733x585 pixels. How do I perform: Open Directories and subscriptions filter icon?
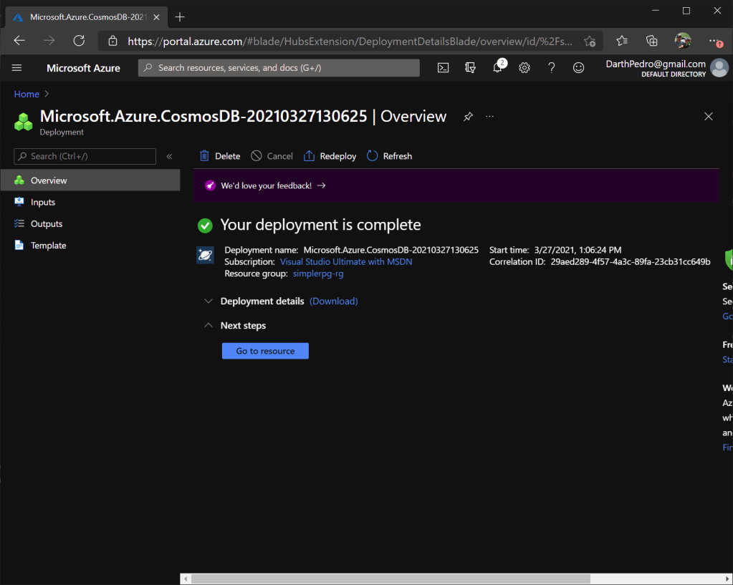[470, 68]
